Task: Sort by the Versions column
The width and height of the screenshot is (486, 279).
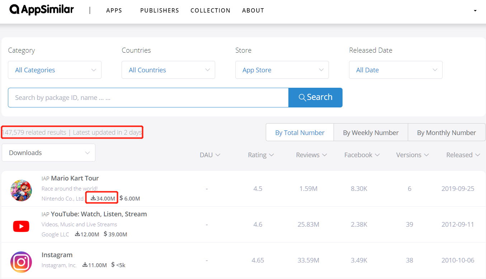Action: (412, 155)
